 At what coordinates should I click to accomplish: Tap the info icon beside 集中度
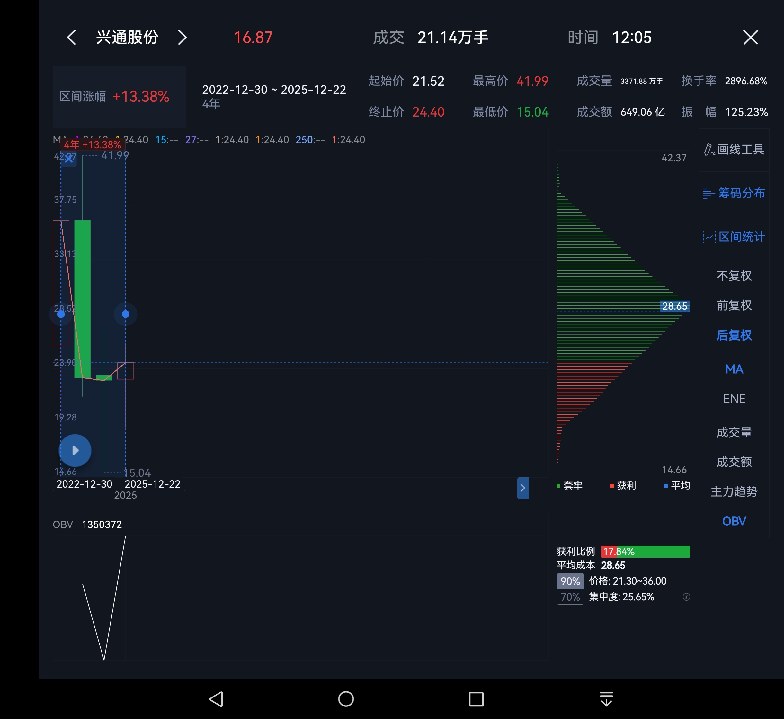(686, 597)
